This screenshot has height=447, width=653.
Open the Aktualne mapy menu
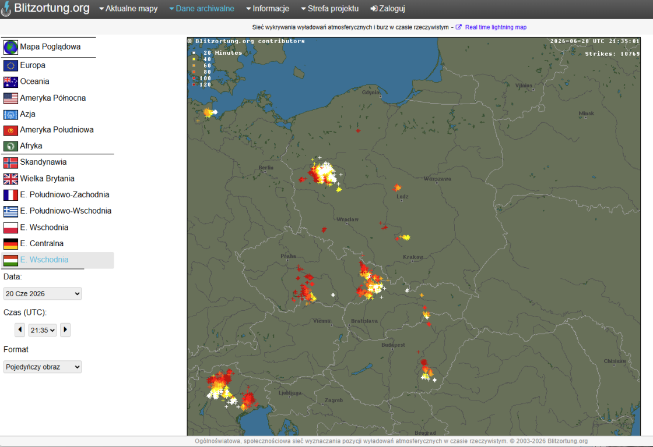(x=128, y=8)
